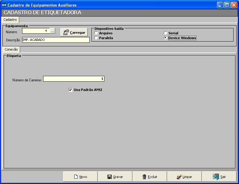This screenshot has width=239, height=184.
Task: Open the Conexão tab
Action: click(11, 49)
